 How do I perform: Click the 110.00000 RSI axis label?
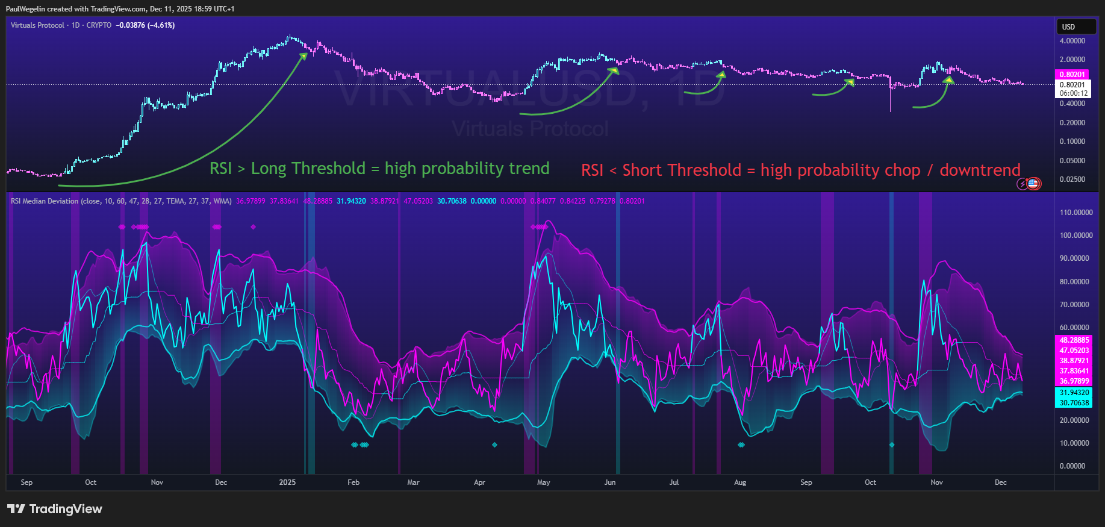(1076, 213)
